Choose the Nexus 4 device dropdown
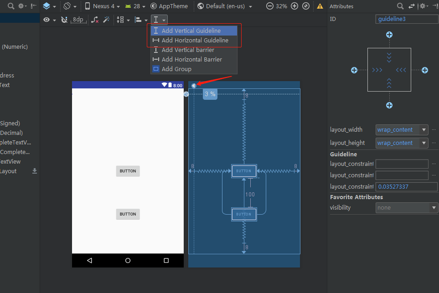 [x=103, y=6]
